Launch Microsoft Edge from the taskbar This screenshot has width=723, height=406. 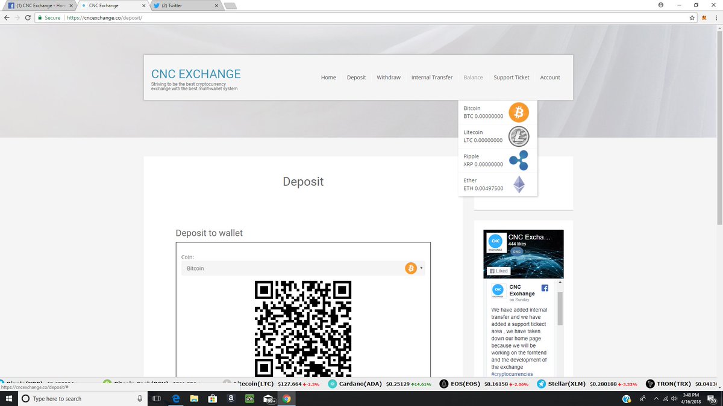176,399
